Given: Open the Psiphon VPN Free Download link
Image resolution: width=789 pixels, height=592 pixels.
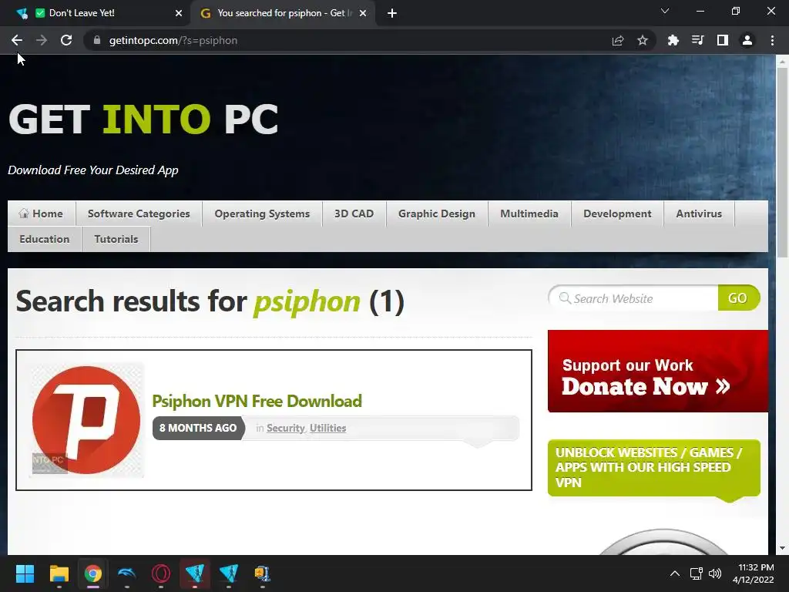Looking at the screenshot, I should [x=257, y=401].
